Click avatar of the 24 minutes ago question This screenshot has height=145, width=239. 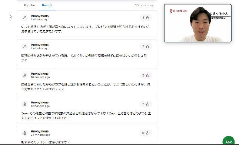[25, 133]
